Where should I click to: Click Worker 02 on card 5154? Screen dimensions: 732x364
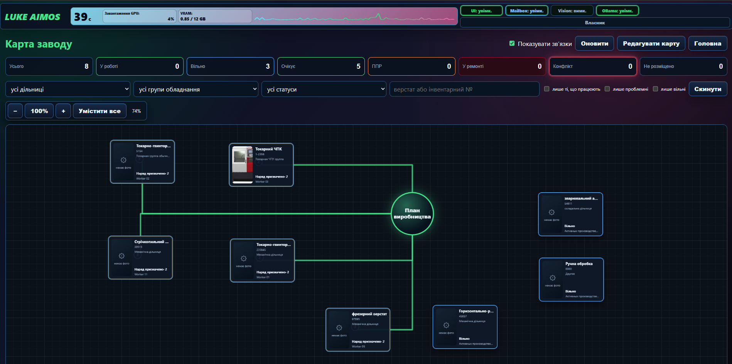tap(143, 179)
